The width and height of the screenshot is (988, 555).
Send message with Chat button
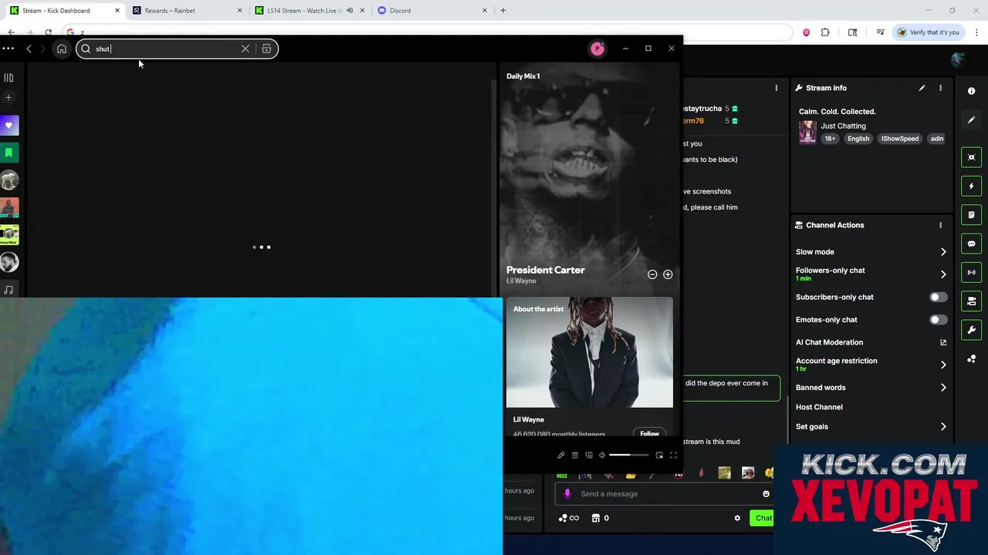tap(762, 518)
